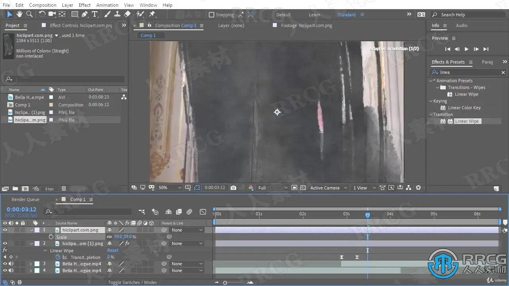
Task: Click the Play button in Preview panel
Action: [x=466, y=49]
